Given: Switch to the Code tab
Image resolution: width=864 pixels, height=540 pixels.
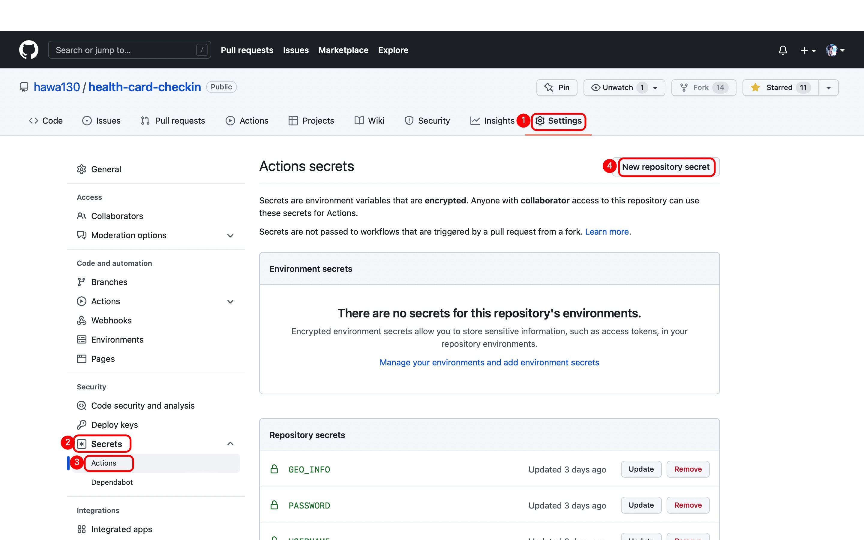Looking at the screenshot, I should click(46, 121).
